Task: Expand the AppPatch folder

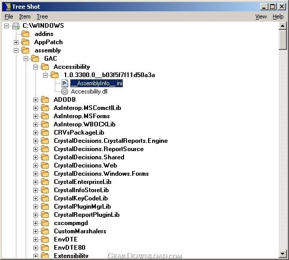Action: point(16,42)
